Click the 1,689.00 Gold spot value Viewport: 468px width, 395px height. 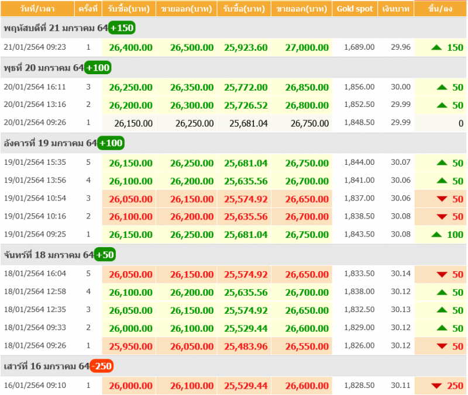coord(359,47)
